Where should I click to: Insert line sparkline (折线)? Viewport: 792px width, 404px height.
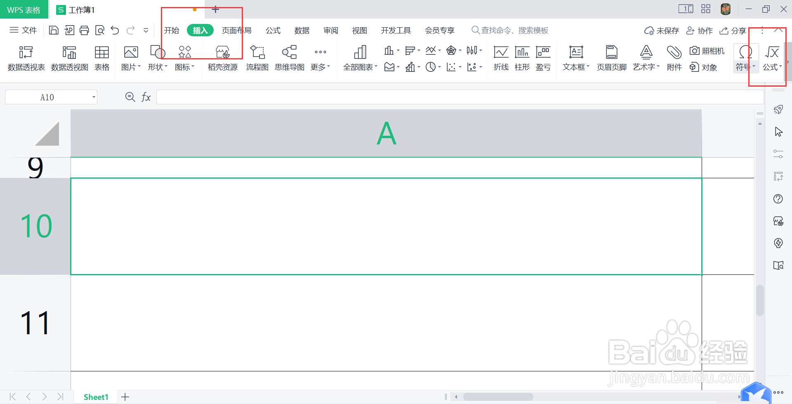[x=501, y=58]
